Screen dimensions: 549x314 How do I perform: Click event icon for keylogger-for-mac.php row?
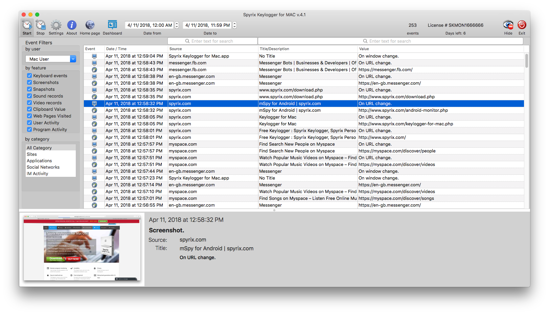[94, 124]
